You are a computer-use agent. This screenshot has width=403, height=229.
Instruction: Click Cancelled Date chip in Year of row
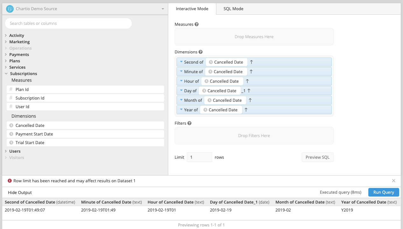tap(221, 110)
